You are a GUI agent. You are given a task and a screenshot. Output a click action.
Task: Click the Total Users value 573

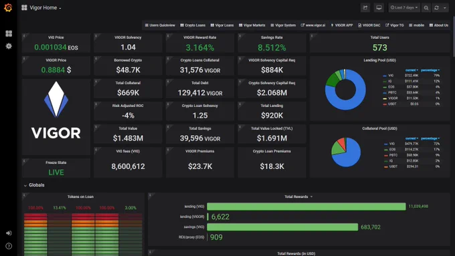[x=379, y=47]
